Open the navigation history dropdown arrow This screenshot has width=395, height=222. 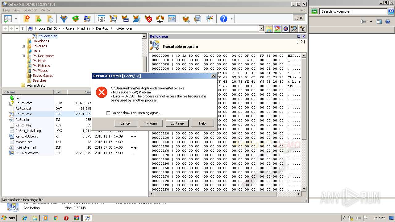click(17, 28)
